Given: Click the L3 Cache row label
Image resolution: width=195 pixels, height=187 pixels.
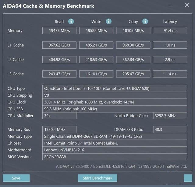Looking at the screenshot, I should tap(16, 74).
